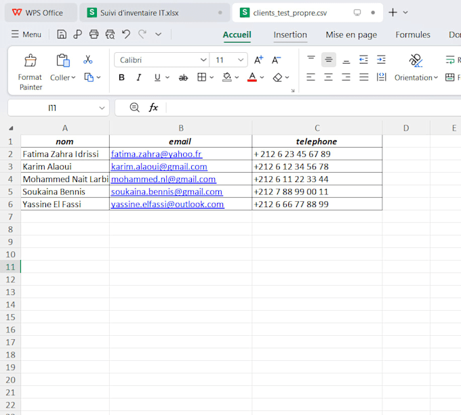Select column B header
Image resolution: width=461 pixels, height=415 pixels.
181,128
